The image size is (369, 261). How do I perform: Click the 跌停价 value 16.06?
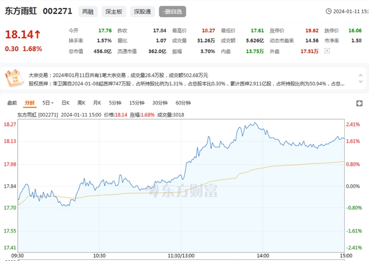[355, 31]
